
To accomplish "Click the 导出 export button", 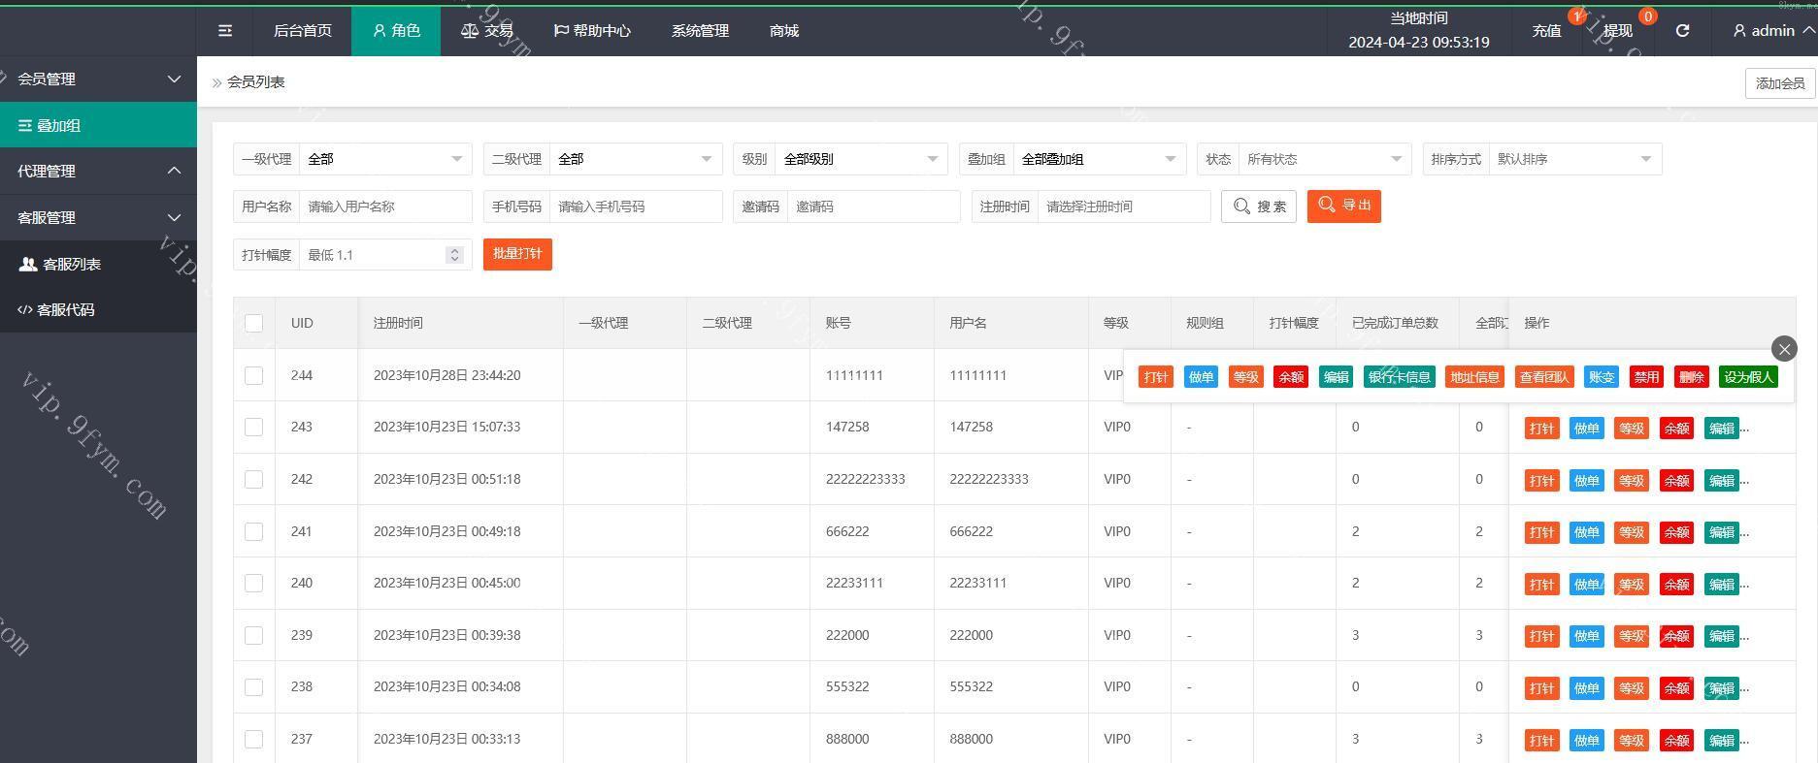I will click(1343, 206).
